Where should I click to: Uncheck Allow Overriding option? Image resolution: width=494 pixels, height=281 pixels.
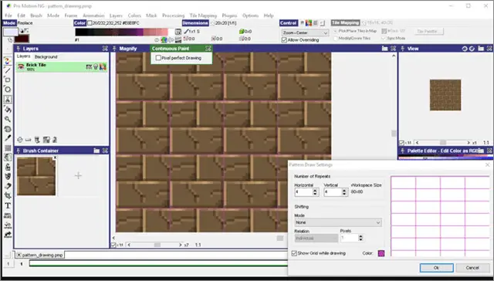[x=284, y=40]
